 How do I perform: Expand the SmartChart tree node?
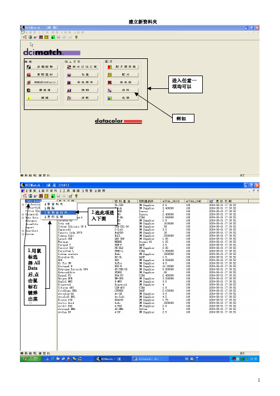point(23,231)
